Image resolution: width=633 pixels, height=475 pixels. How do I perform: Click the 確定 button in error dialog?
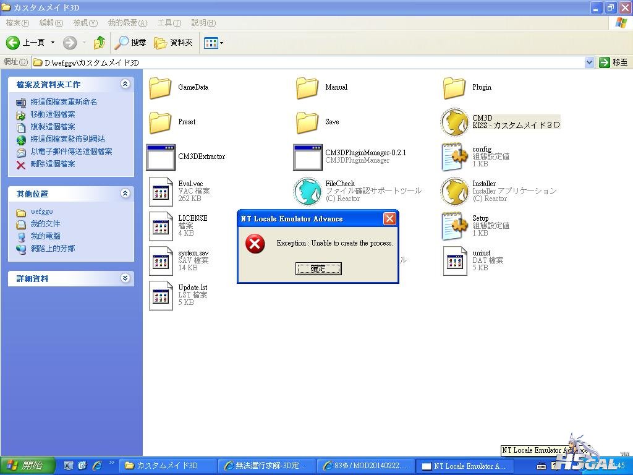318,268
